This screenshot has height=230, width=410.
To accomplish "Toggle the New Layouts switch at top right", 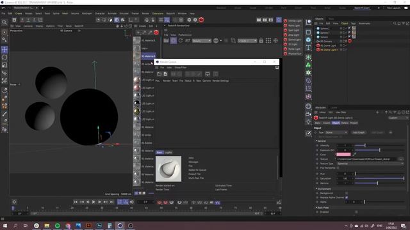I will click(406, 8).
